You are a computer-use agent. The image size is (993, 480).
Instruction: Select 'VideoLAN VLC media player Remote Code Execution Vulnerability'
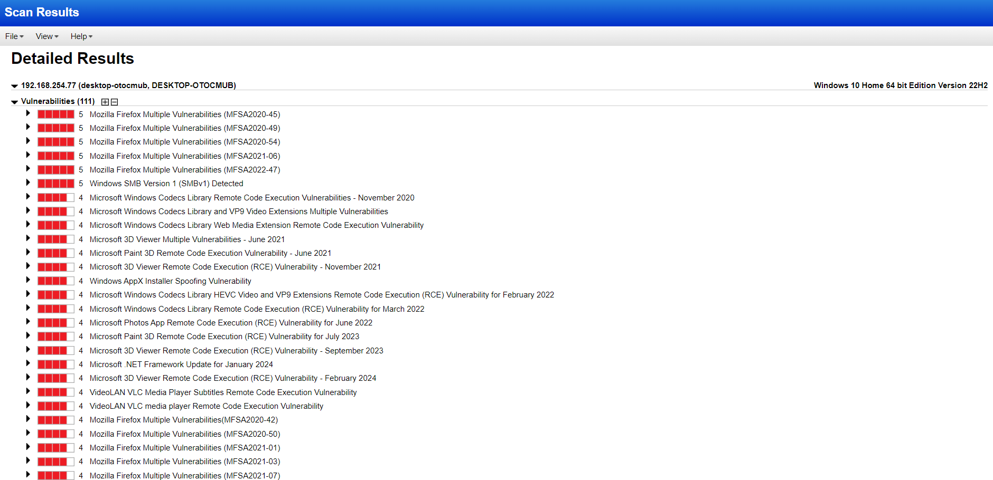pos(207,406)
